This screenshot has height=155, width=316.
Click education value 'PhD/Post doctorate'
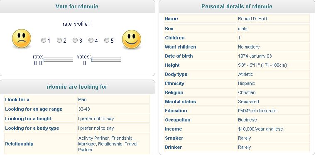(257, 111)
